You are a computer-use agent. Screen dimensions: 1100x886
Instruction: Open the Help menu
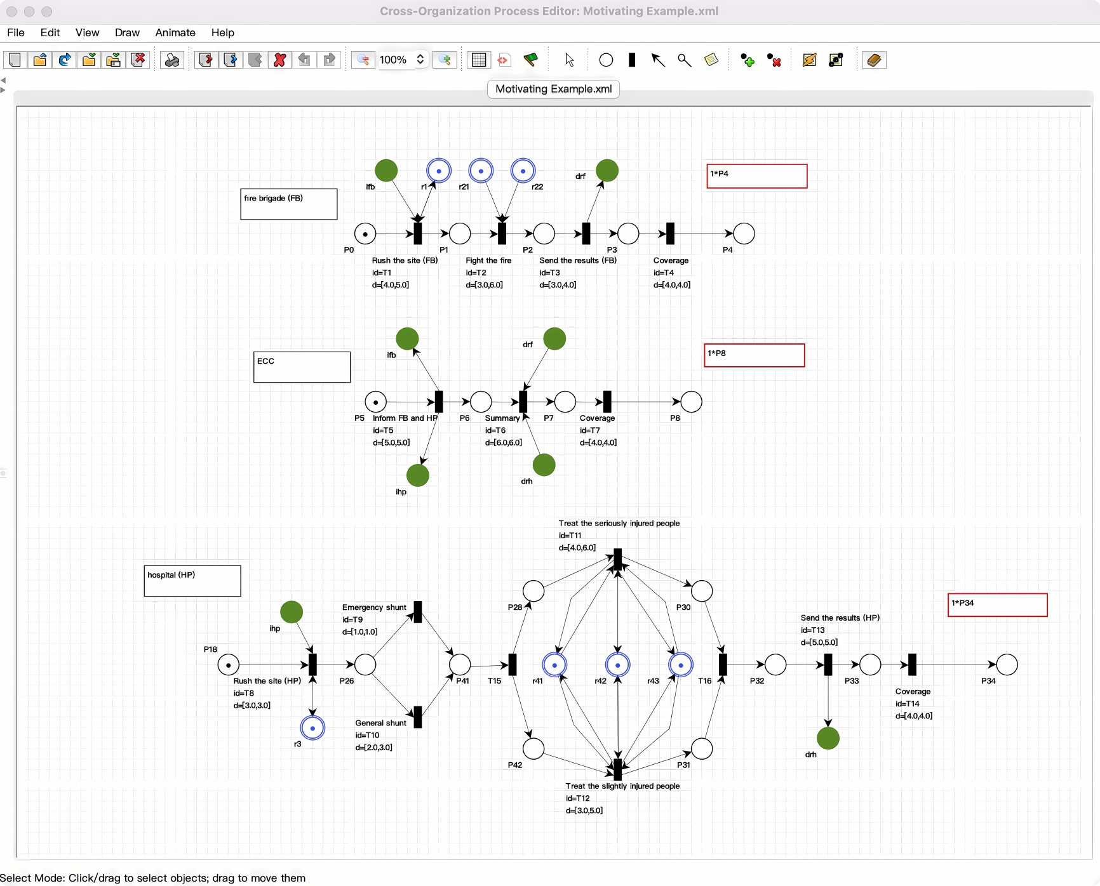pyautogui.click(x=223, y=32)
